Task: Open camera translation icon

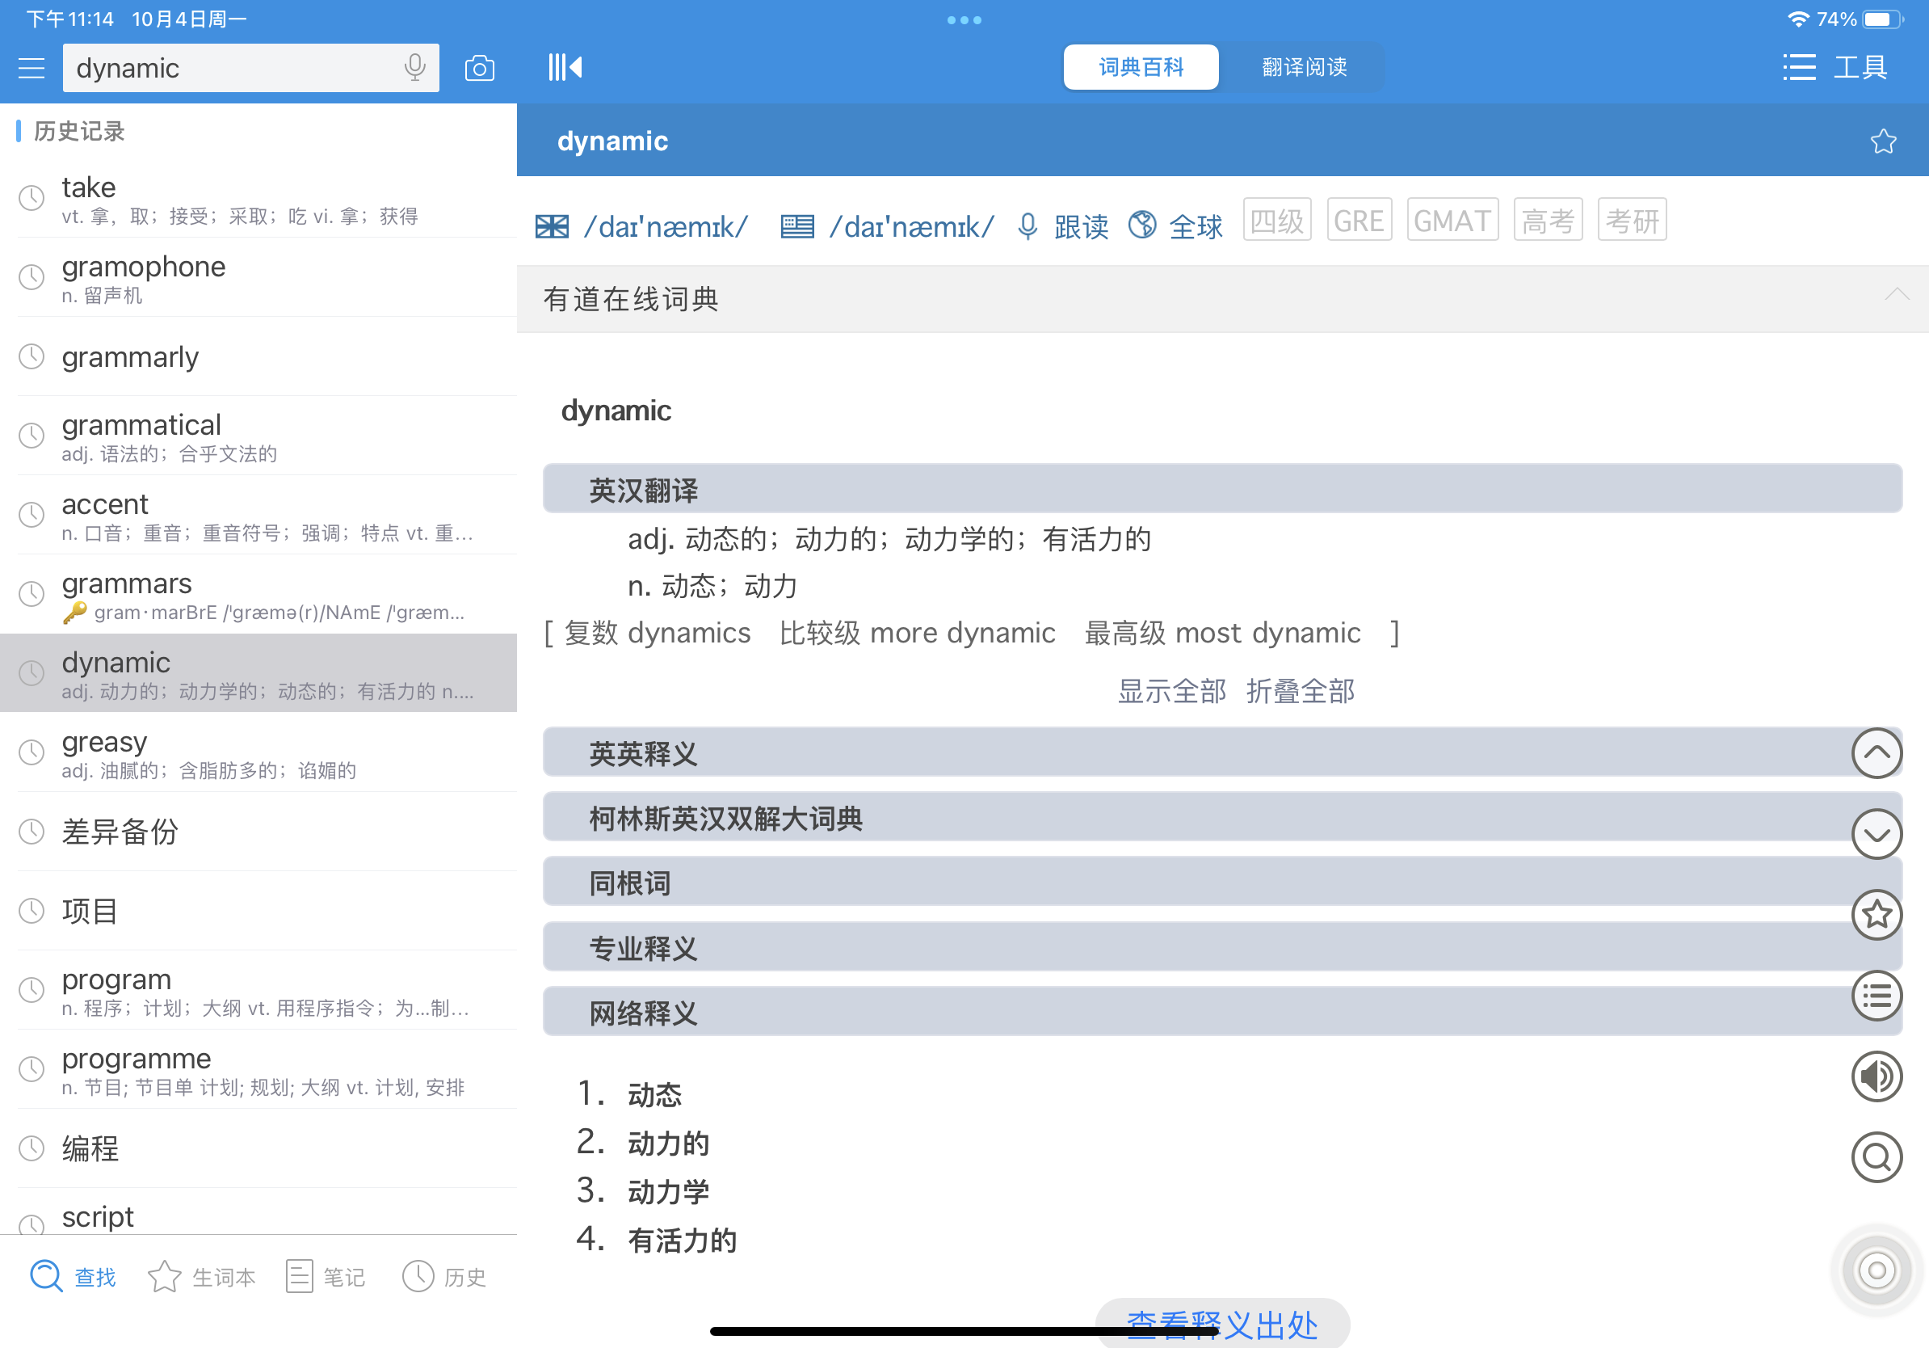Action: click(479, 68)
